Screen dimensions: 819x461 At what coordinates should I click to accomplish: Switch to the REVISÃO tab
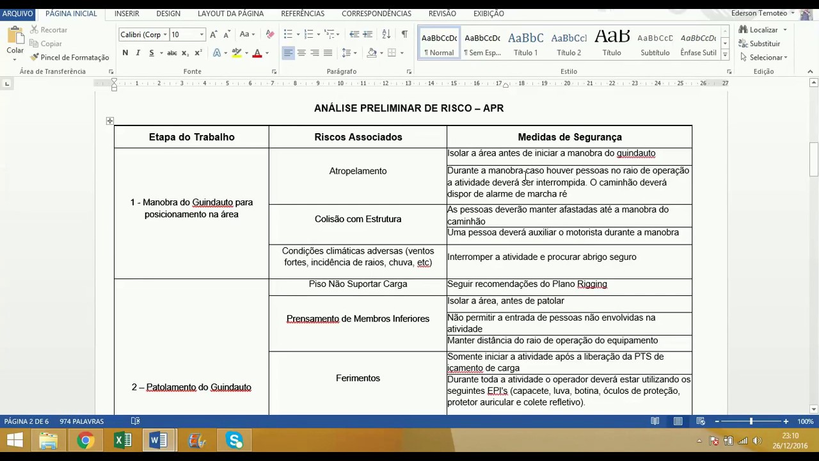442,13
